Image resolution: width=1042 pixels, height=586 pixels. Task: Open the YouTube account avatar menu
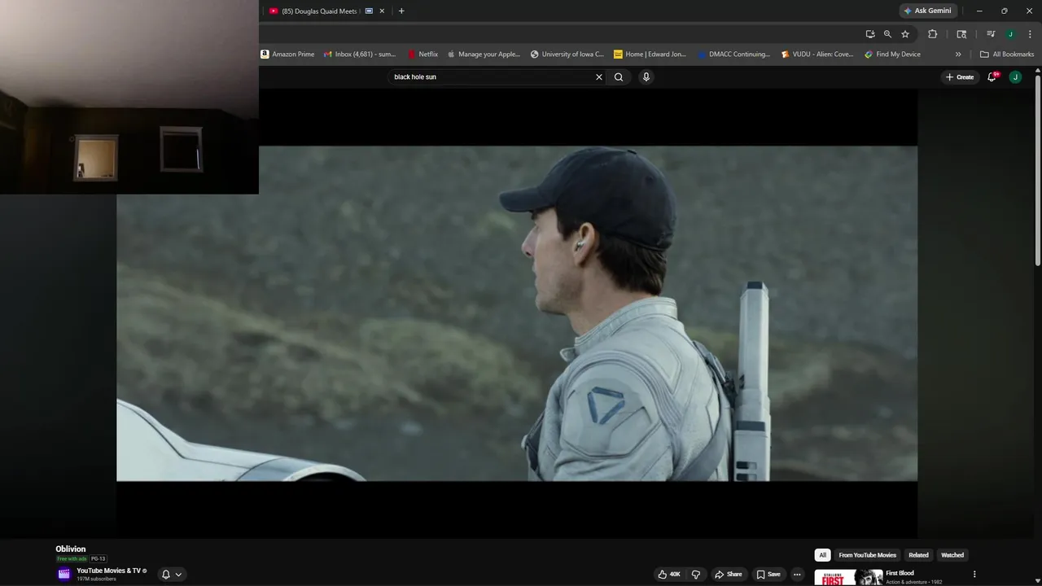(1015, 77)
